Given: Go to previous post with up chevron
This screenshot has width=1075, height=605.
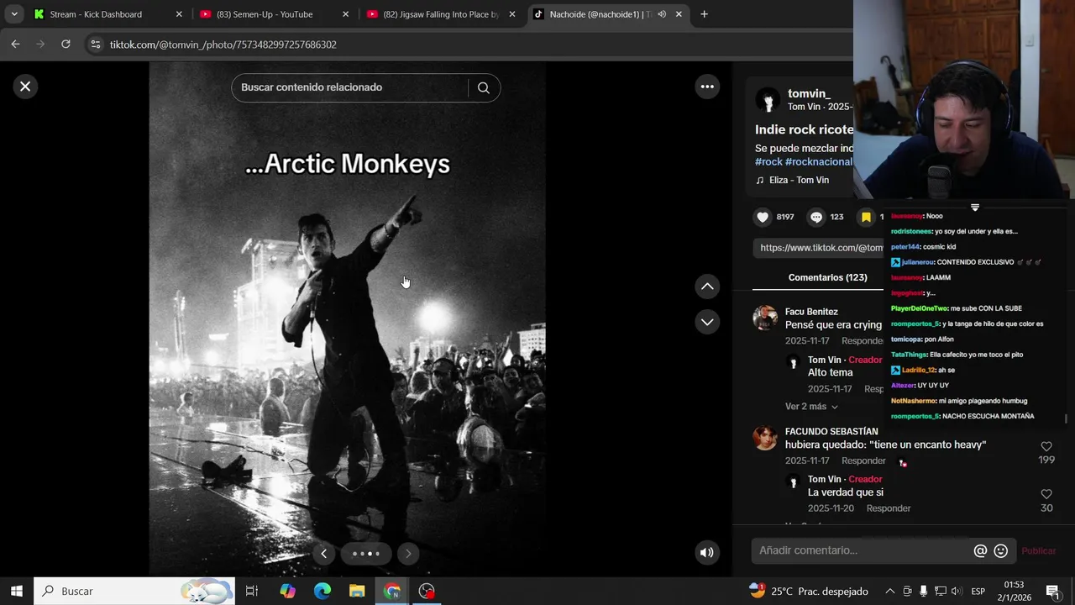Looking at the screenshot, I should [707, 287].
